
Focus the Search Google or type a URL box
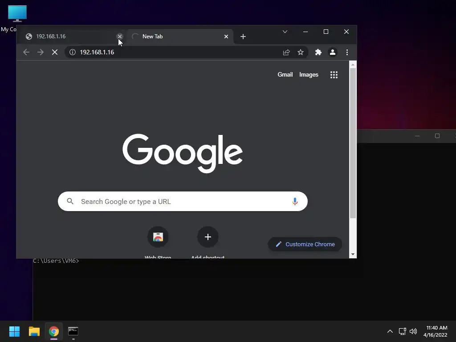pos(183,201)
